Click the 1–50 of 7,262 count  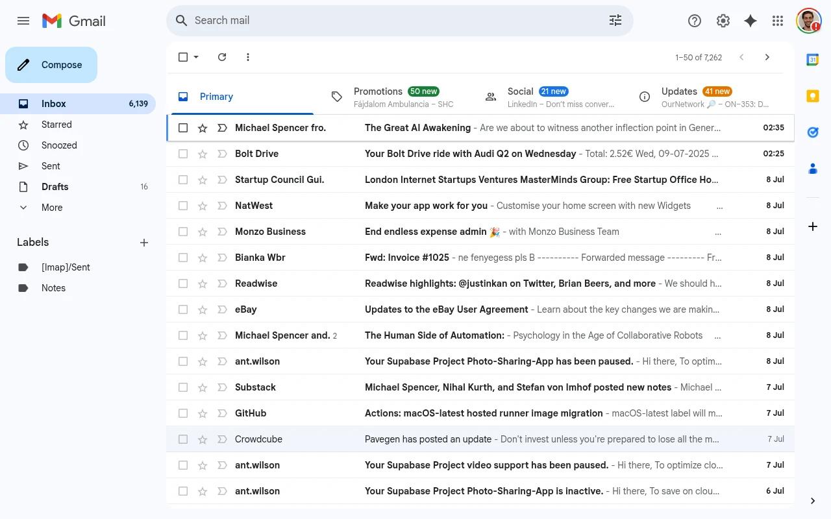(x=699, y=57)
